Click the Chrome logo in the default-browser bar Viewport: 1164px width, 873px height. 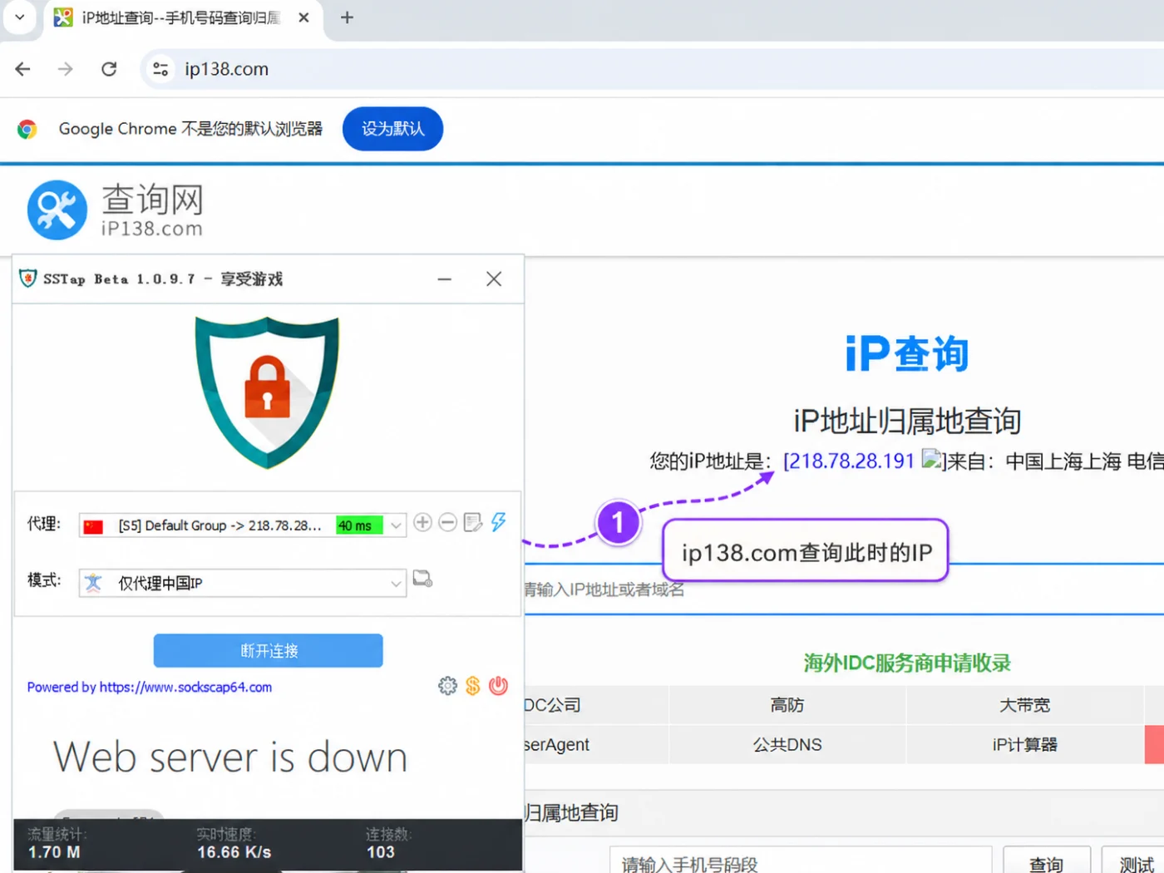pyautogui.click(x=27, y=129)
